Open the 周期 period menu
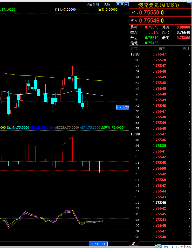The height and width of the screenshot is (248, 192). (x=107, y=4)
